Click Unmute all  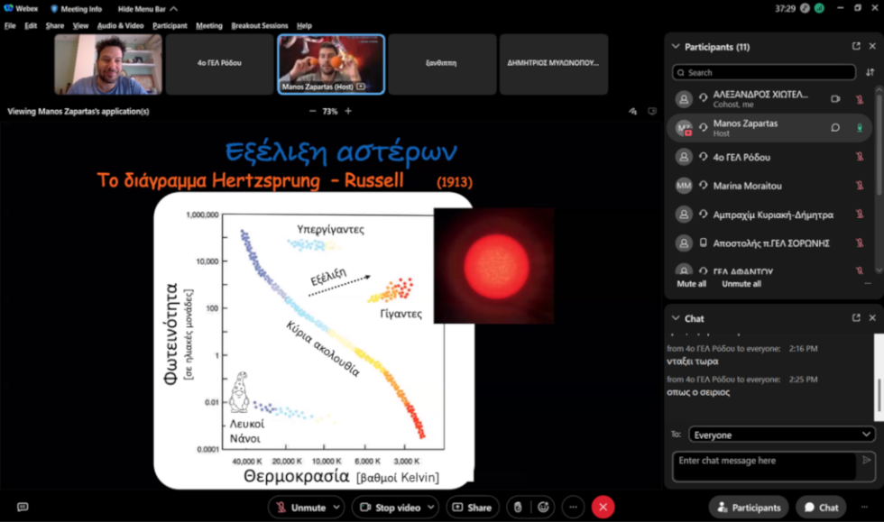741,284
